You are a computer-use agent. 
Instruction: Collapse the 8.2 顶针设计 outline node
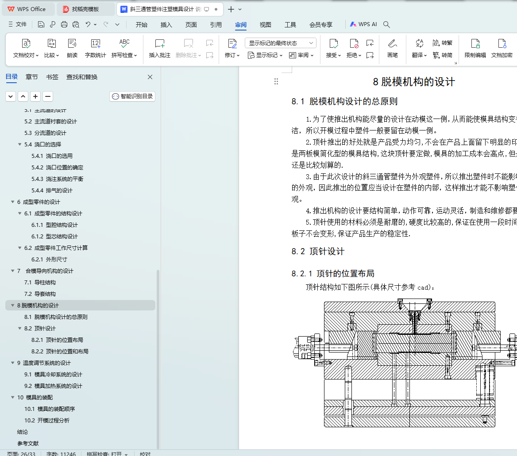pyautogui.click(x=20, y=329)
